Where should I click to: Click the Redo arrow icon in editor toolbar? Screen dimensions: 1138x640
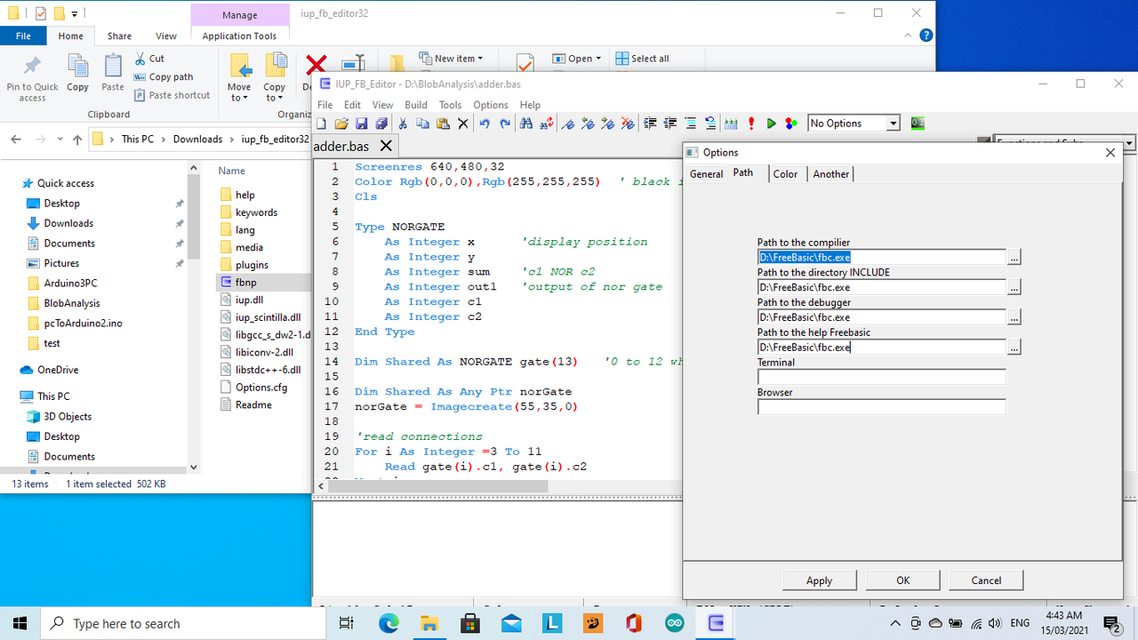pyautogui.click(x=505, y=124)
